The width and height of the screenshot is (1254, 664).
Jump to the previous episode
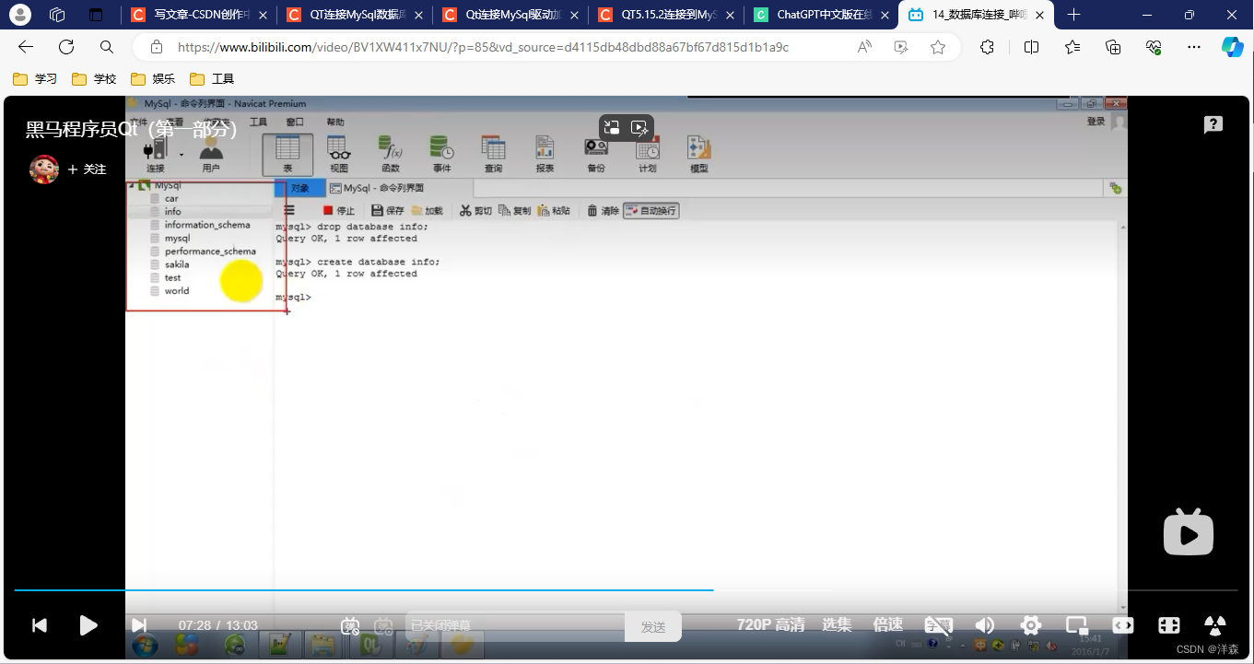pos(40,625)
